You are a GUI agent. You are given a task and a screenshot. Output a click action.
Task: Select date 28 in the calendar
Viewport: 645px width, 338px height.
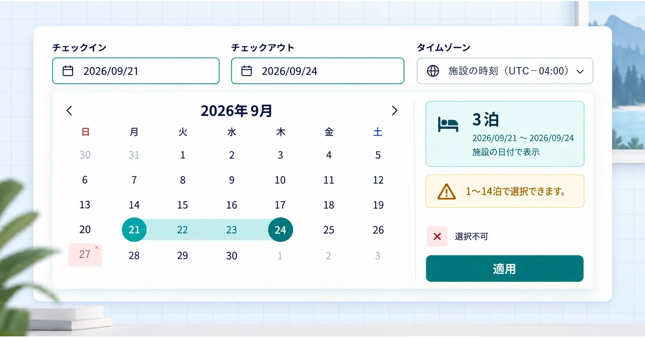[134, 255]
